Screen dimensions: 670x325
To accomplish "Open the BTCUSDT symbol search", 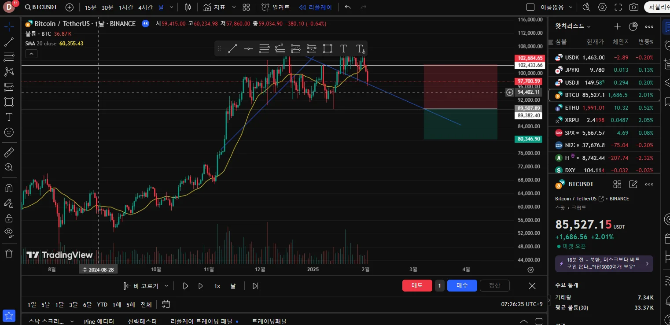I will click(41, 7).
